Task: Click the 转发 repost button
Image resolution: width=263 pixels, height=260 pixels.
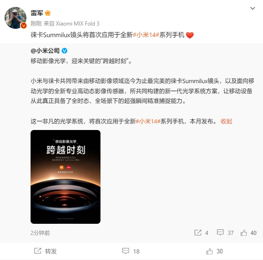Action: coord(45,251)
